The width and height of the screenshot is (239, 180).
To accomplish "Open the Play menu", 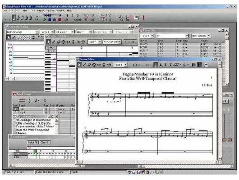I will (x=25, y=11).
